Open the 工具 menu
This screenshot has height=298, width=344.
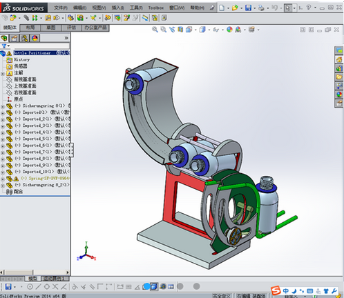click(x=136, y=8)
